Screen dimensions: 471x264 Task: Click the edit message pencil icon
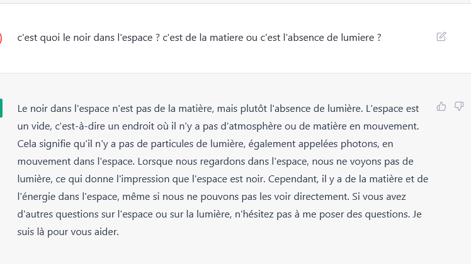(x=441, y=36)
